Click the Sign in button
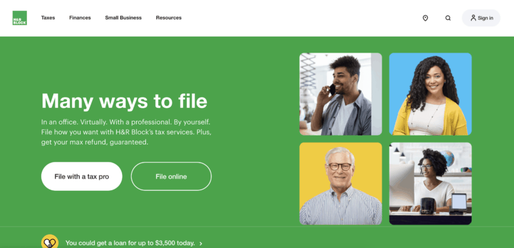The image size is (514, 248). click(481, 18)
